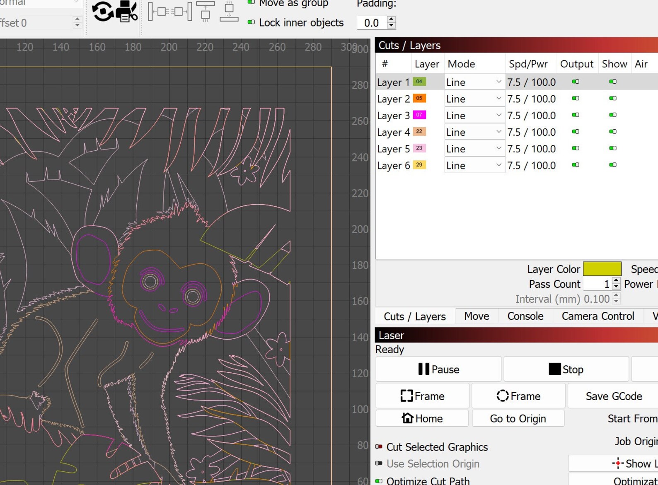Image resolution: width=658 pixels, height=485 pixels.
Task: Send the laser Home
Action: click(422, 418)
